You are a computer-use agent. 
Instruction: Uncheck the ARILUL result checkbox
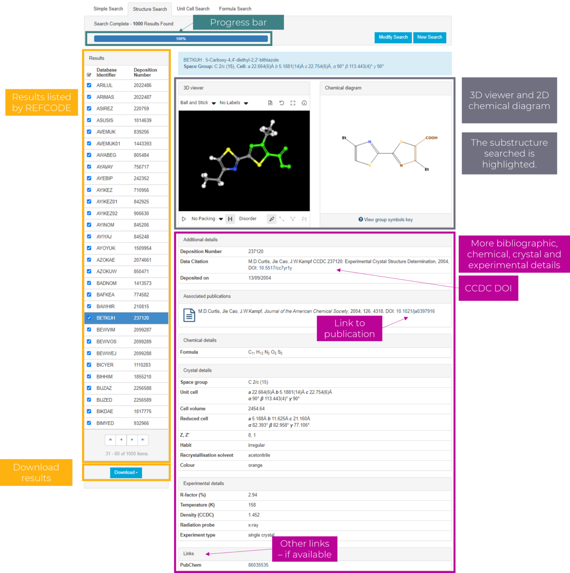coord(89,85)
